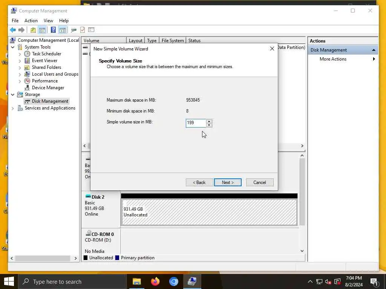Click the Layout column header
386x289 pixels.
pyautogui.click(x=135, y=41)
